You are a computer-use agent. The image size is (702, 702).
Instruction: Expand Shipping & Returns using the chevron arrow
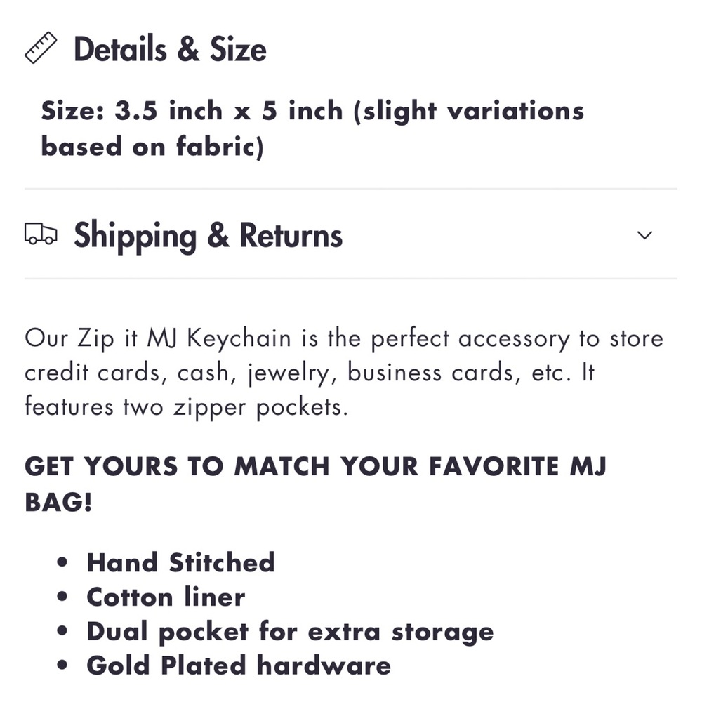pyautogui.click(x=644, y=235)
